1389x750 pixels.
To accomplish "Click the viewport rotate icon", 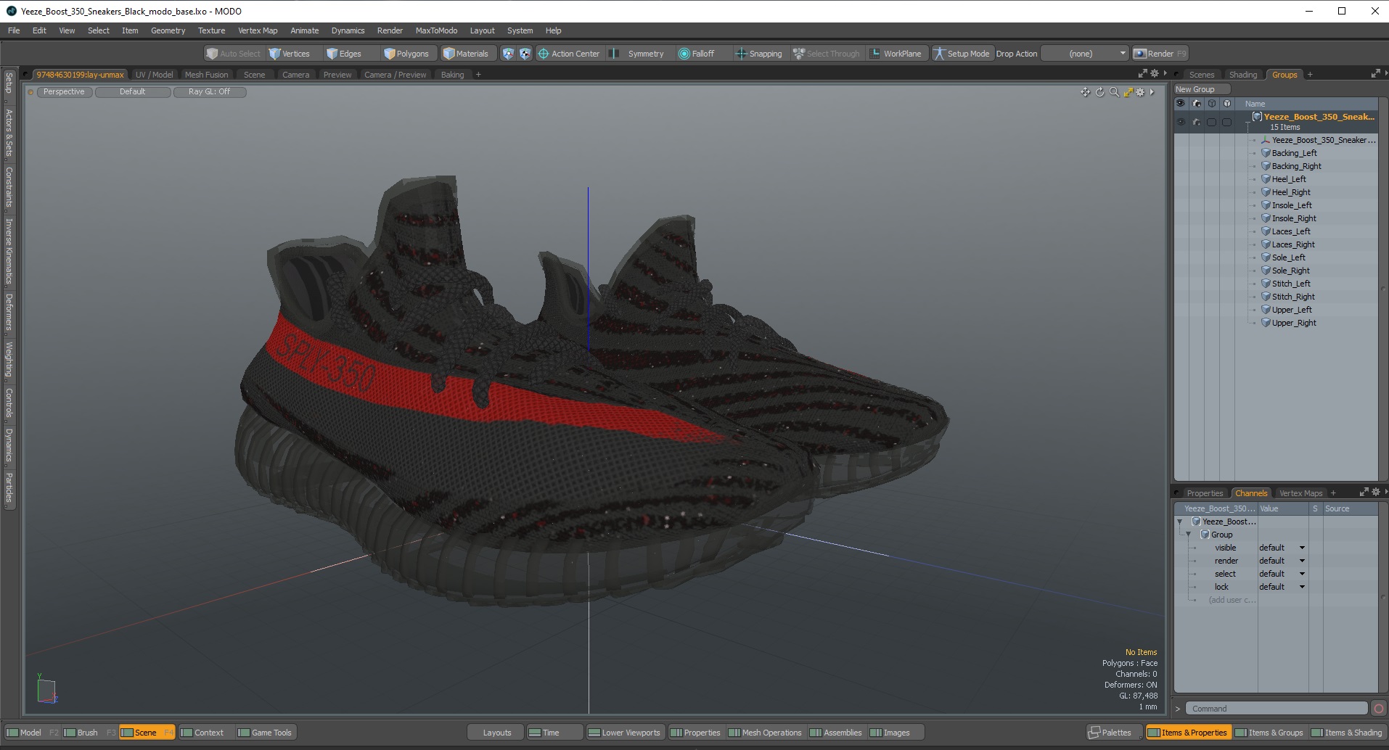I will click(x=1099, y=92).
